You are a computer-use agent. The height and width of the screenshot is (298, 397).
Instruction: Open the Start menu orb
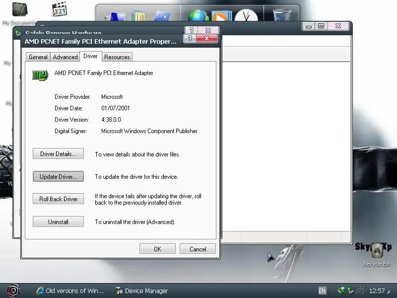click(x=13, y=291)
